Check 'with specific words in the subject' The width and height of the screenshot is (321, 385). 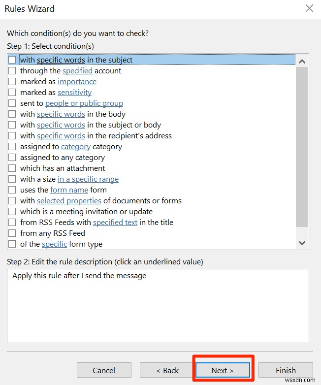tap(12, 60)
